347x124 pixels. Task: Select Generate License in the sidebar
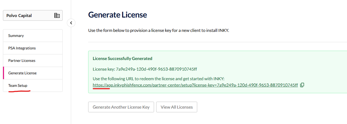click(22, 73)
